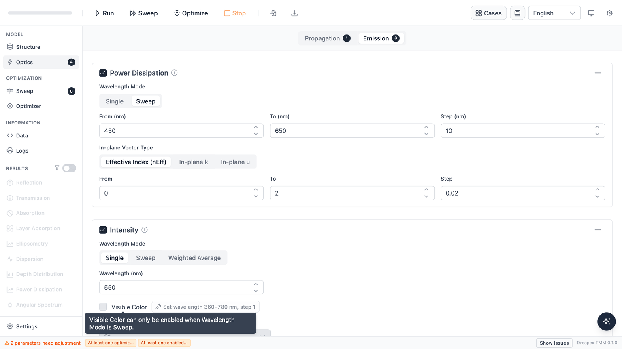Open the Optimizer page
Screen dimensions: 622x349
click(41, 106)
